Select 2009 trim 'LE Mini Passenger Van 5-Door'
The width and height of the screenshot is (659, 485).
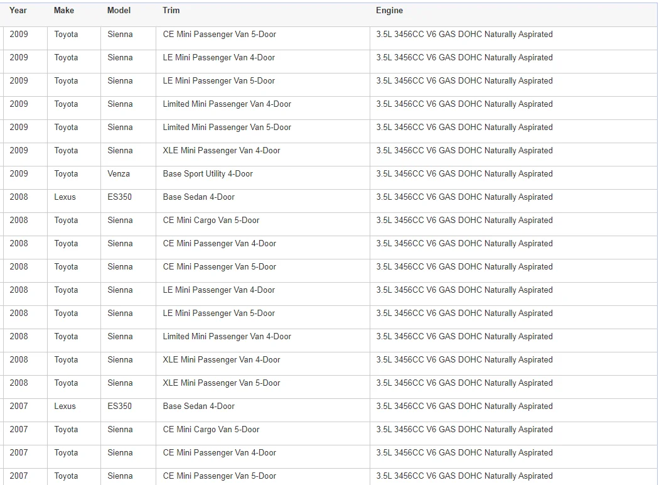[x=219, y=81]
